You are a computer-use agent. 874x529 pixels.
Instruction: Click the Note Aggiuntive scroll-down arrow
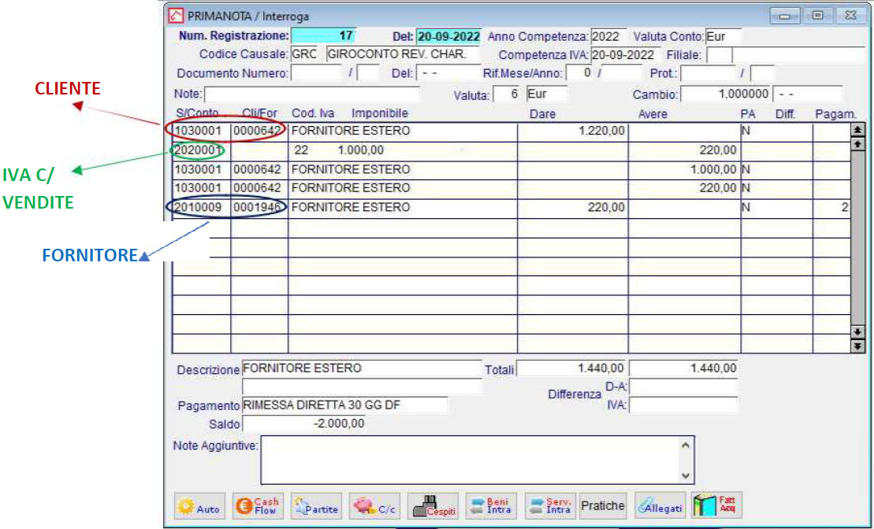coord(686,475)
